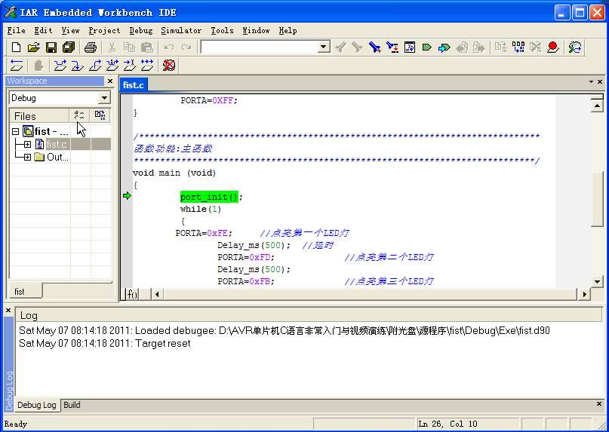Click the Step Into debug icon
The width and height of the screenshot is (609, 432).
pos(77,66)
